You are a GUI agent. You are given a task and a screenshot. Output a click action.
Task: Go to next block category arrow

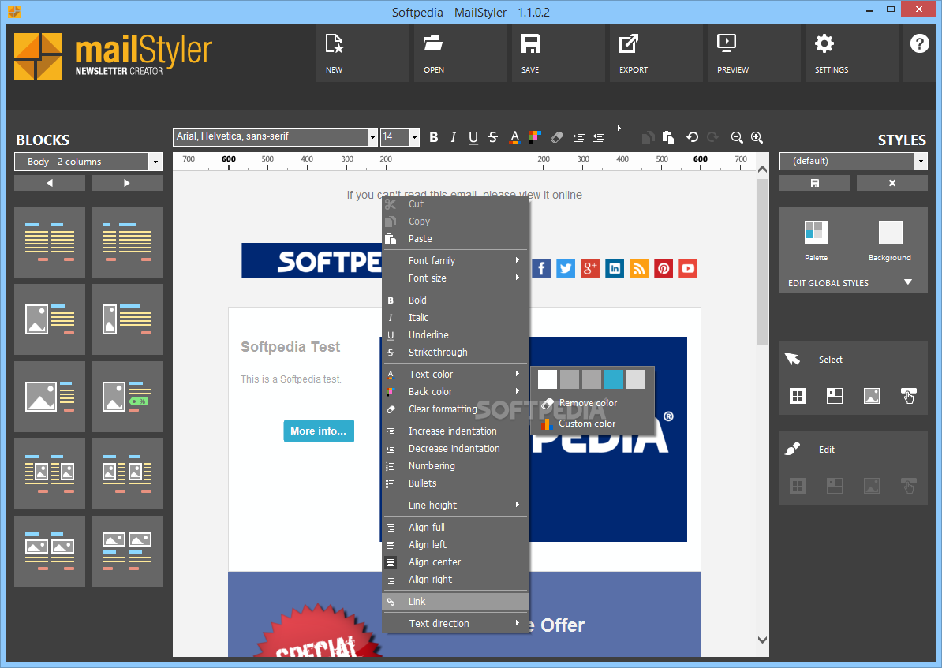pos(127,183)
